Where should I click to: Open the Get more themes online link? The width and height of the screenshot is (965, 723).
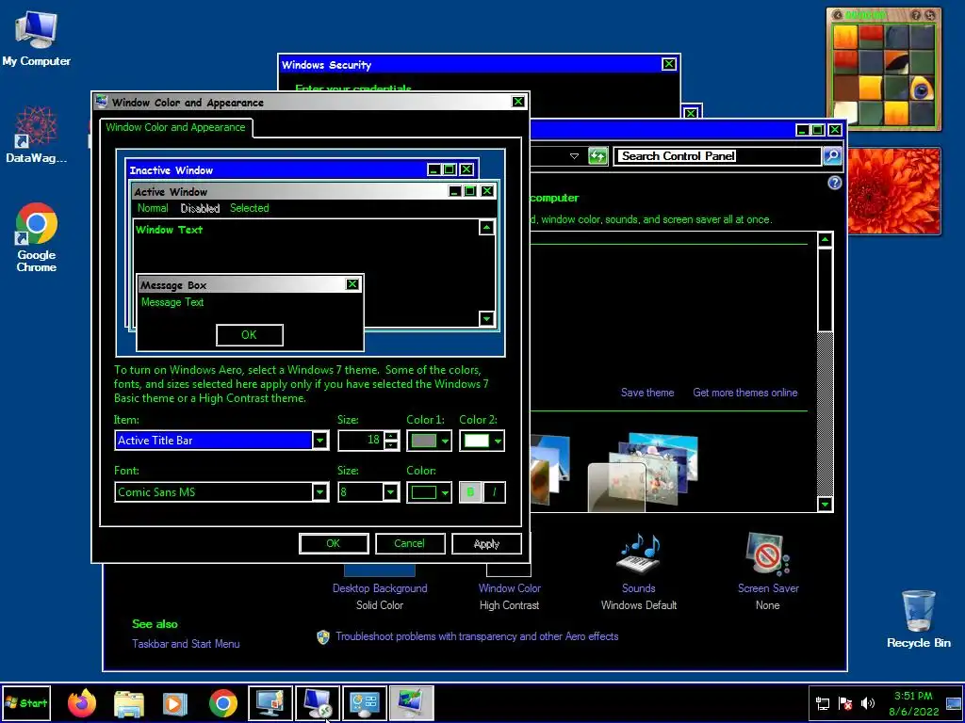pos(745,393)
